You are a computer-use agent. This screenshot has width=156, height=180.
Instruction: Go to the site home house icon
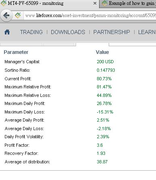[7, 32]
